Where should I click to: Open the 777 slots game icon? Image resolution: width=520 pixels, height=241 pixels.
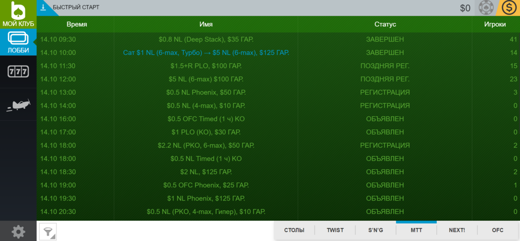click(x=18, y=72)
